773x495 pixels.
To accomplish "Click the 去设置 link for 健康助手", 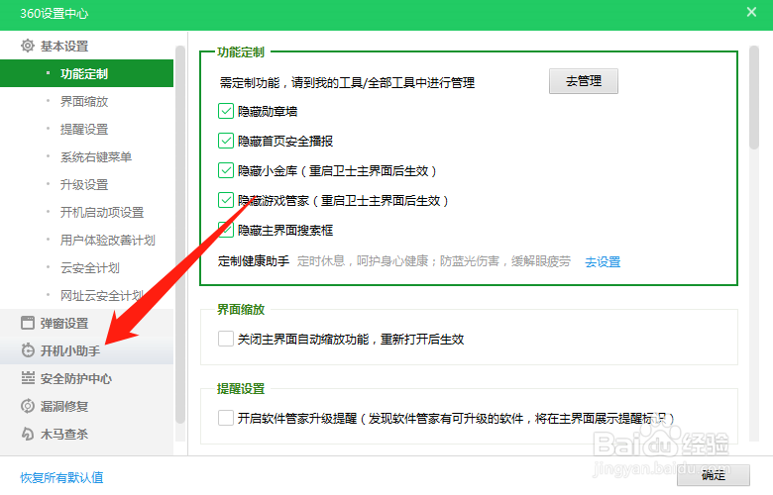I will (x=603, y=261).
